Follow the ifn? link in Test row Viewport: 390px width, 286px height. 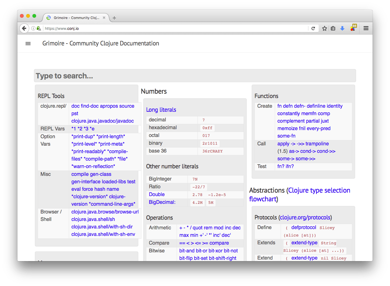290,166
